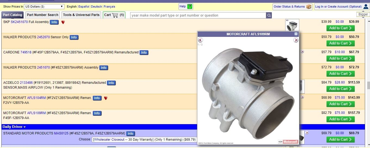Screen dimensions: 370x148
Task: Click heart icon beside SKP SK2451070
Action: click(x=63, y=22)
